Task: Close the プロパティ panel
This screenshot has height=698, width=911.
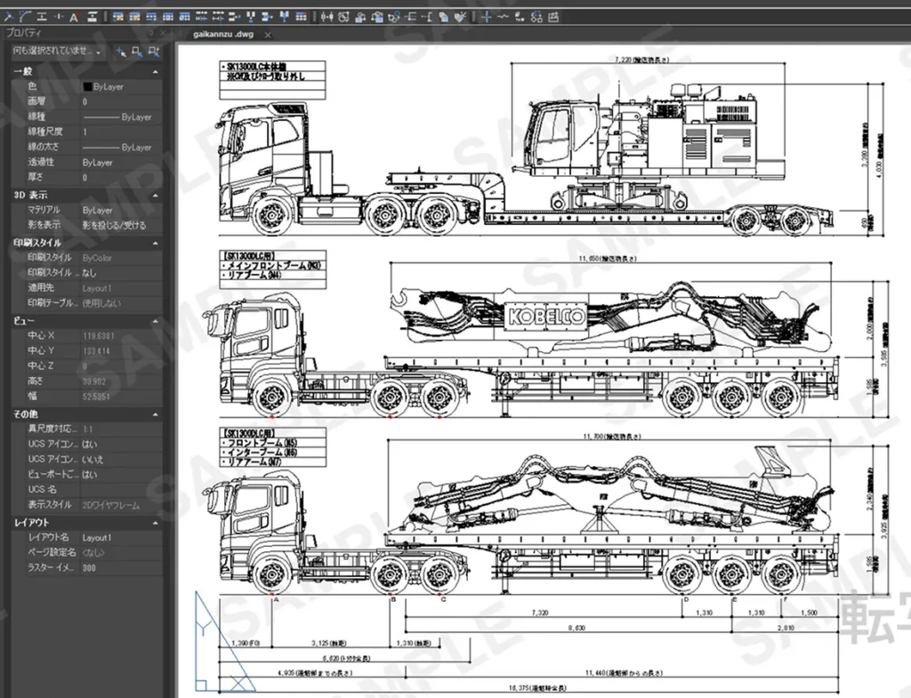Action: [164, 33]
